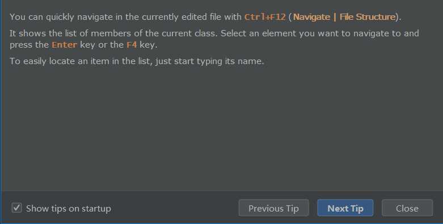Click the empty tip area below the text

[x=221, y=127]
